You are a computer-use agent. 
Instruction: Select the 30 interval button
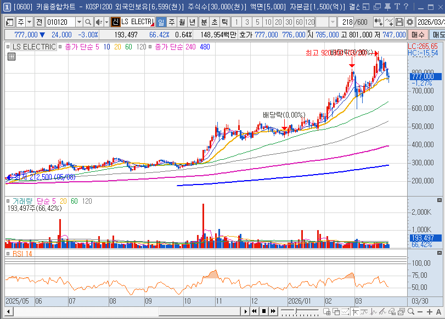click(289, 22)
